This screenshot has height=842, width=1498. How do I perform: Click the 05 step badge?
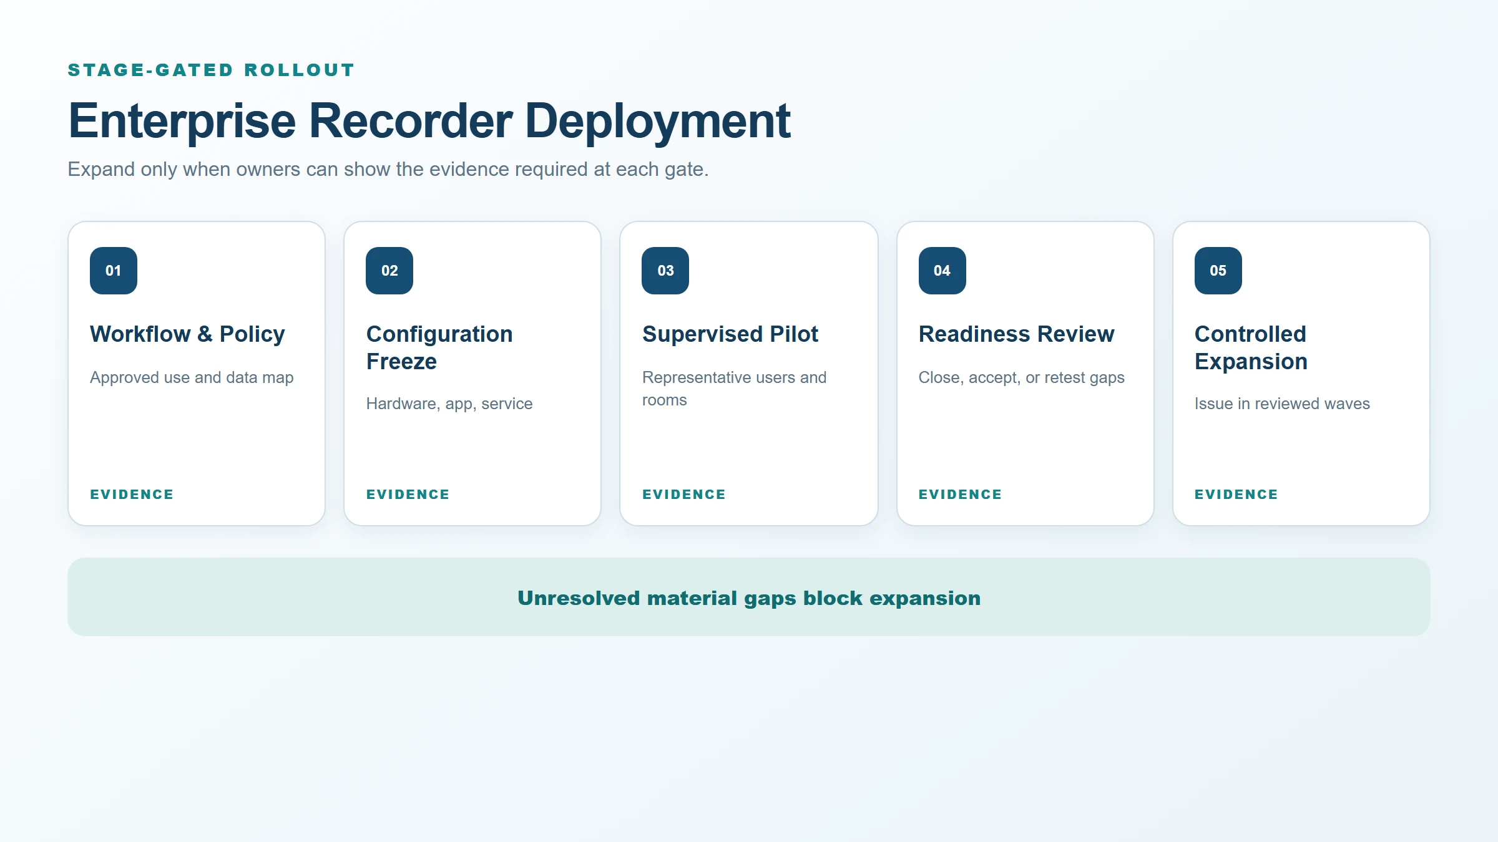tap(1218, 271)
